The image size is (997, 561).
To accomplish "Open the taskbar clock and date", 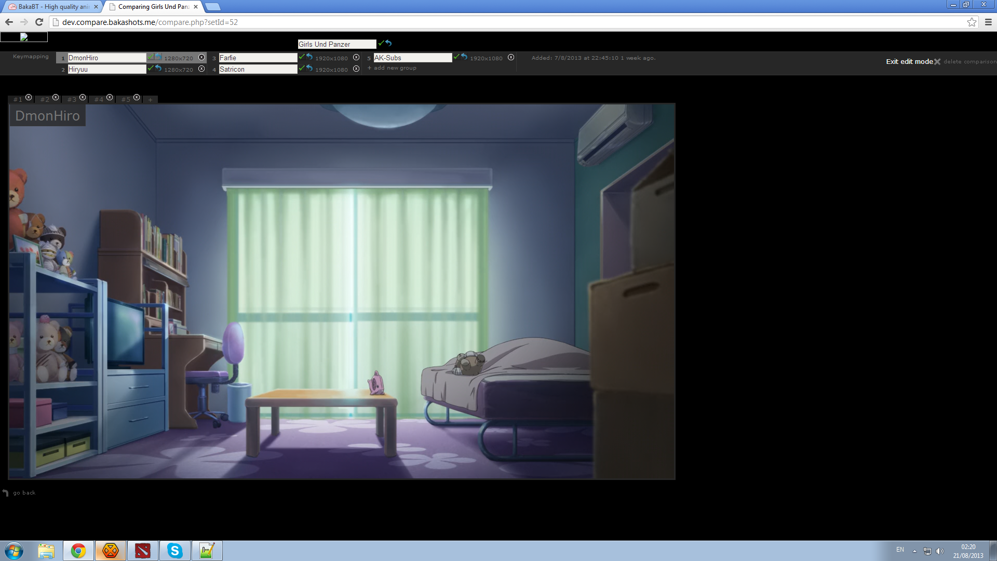I will 968,551.
